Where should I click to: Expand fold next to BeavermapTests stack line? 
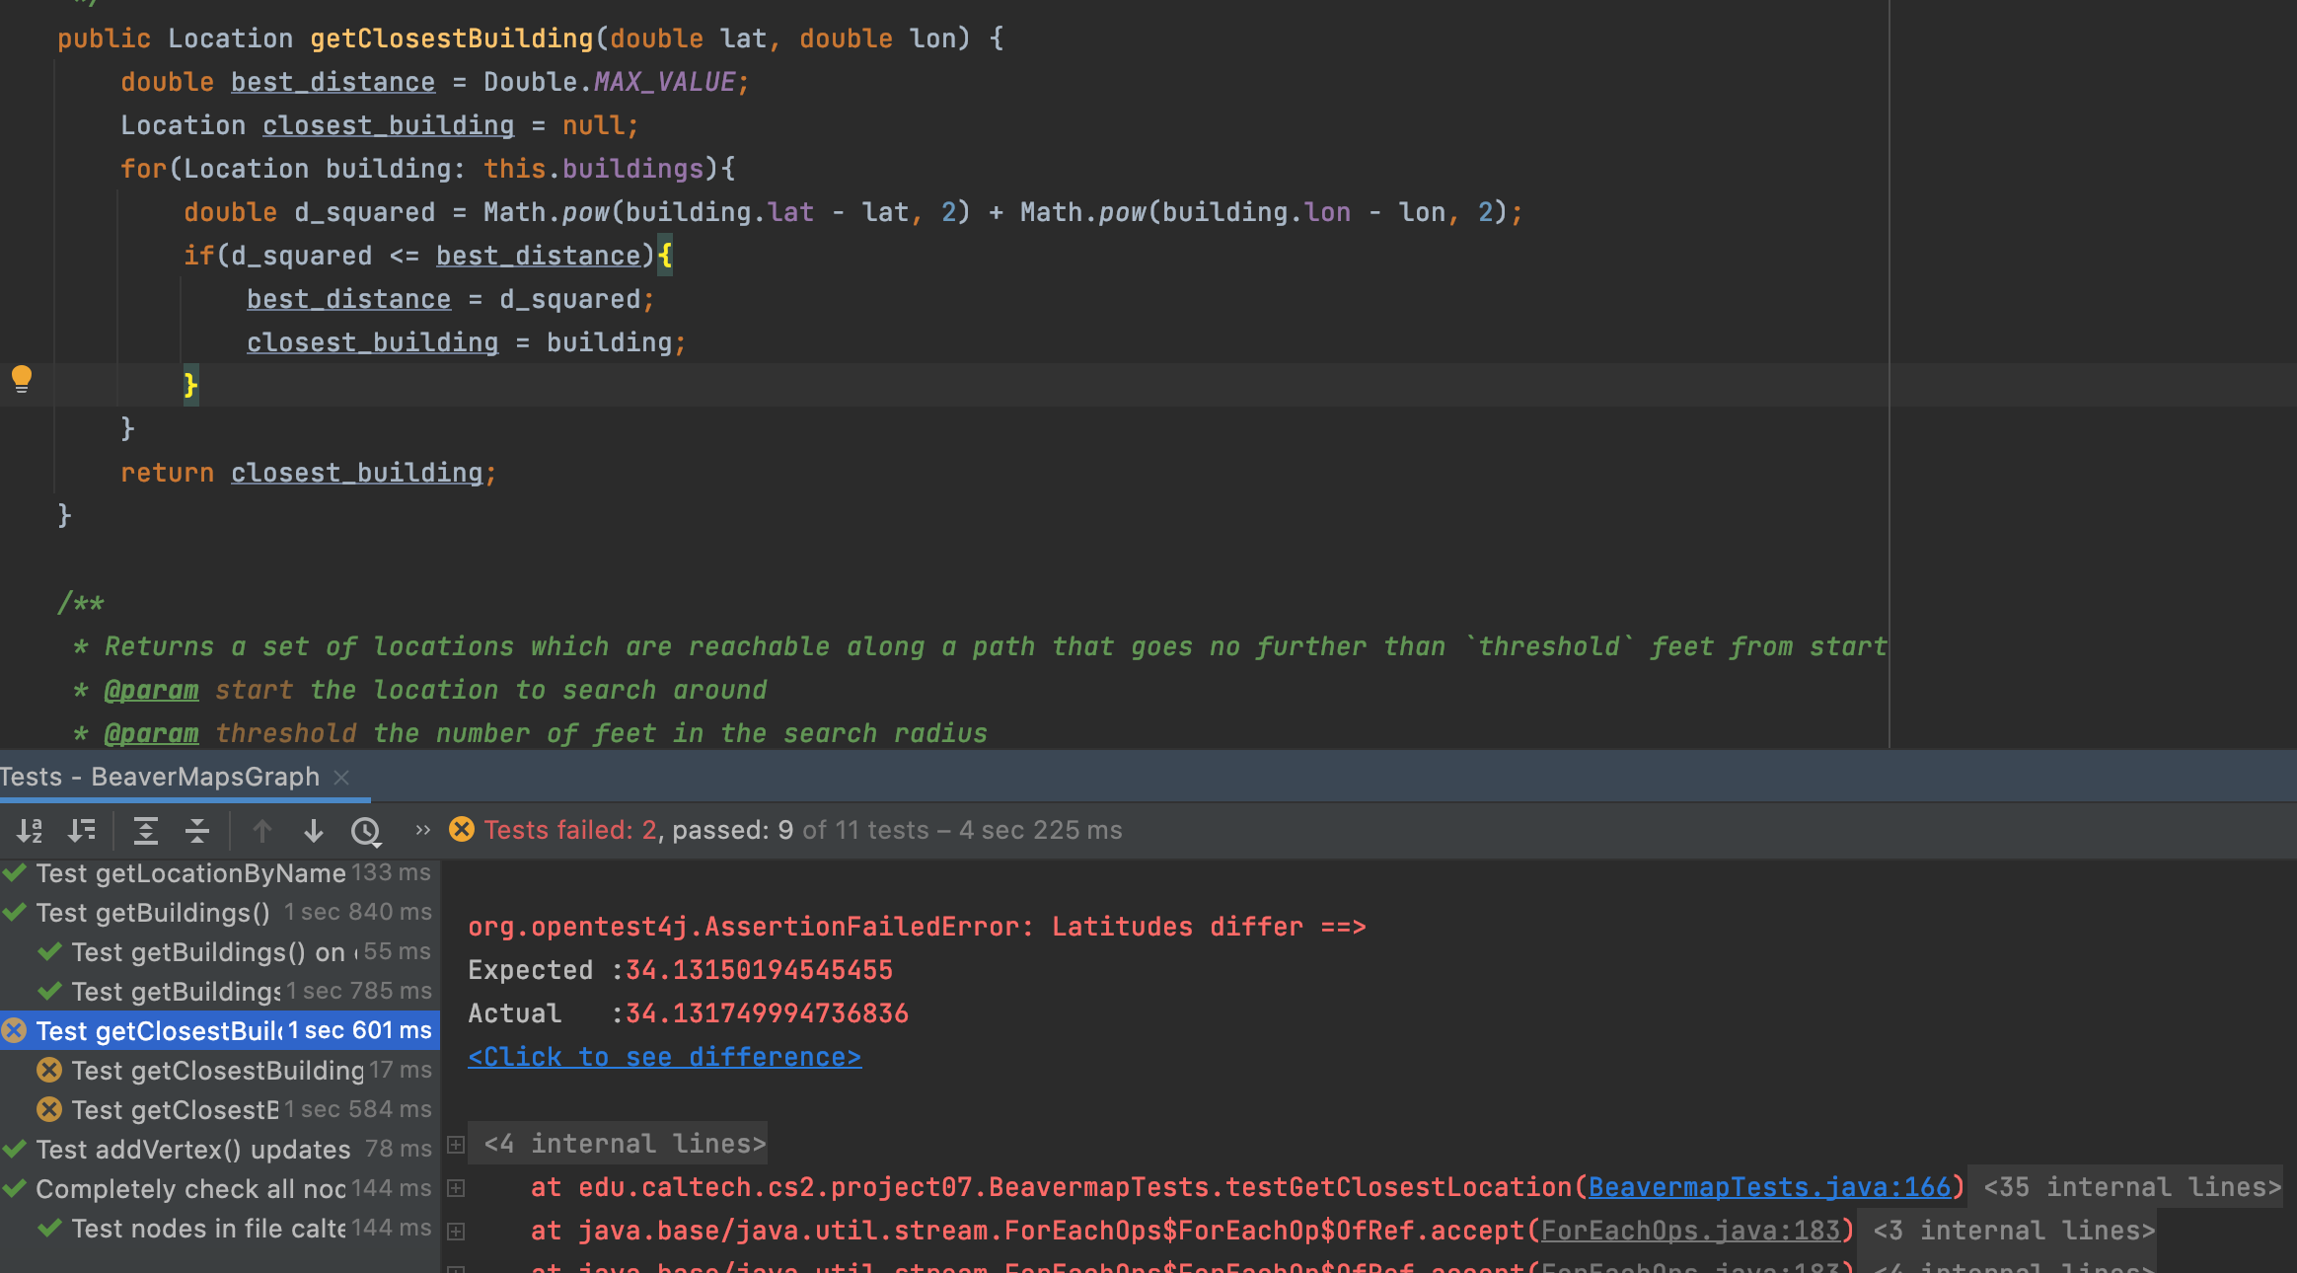(456, 1188)
